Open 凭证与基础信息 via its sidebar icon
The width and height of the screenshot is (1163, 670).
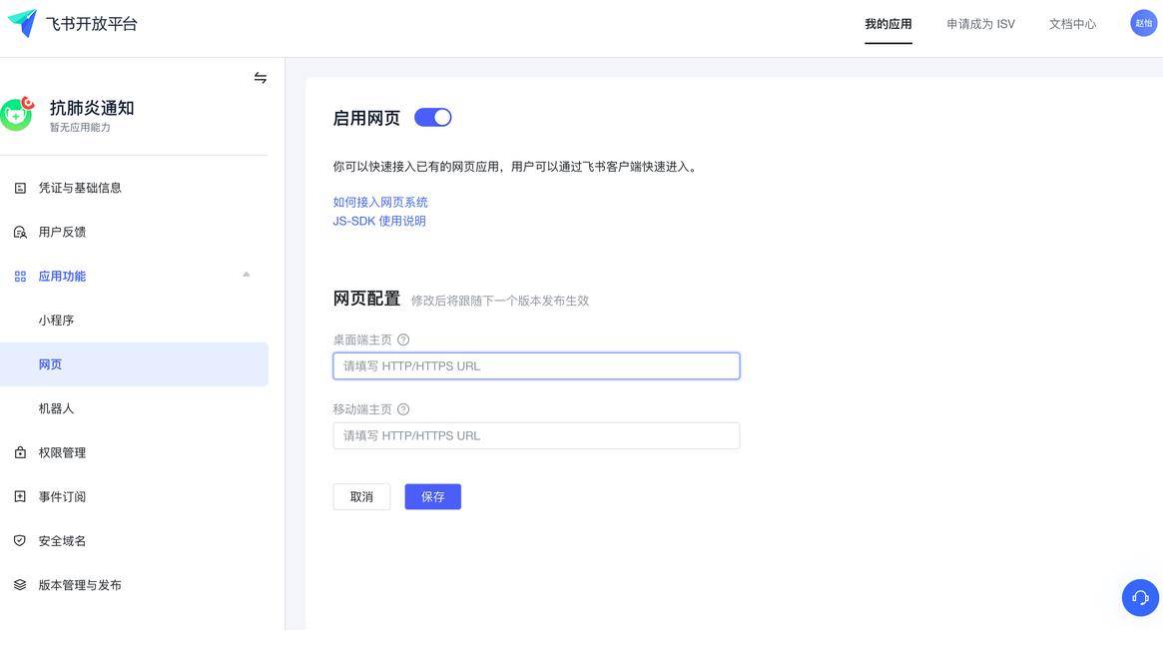pyautogui.click(x=20, y=187)
